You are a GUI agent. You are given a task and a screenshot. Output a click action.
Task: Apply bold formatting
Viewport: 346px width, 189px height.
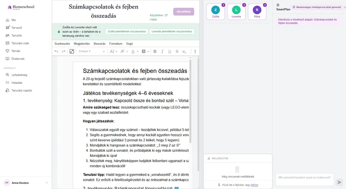(x=155, y=51)
